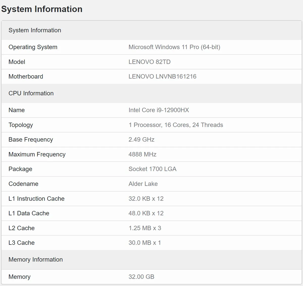303x286 pixels.
Task: Click the 'Package' row label
Action: point(20,169)
